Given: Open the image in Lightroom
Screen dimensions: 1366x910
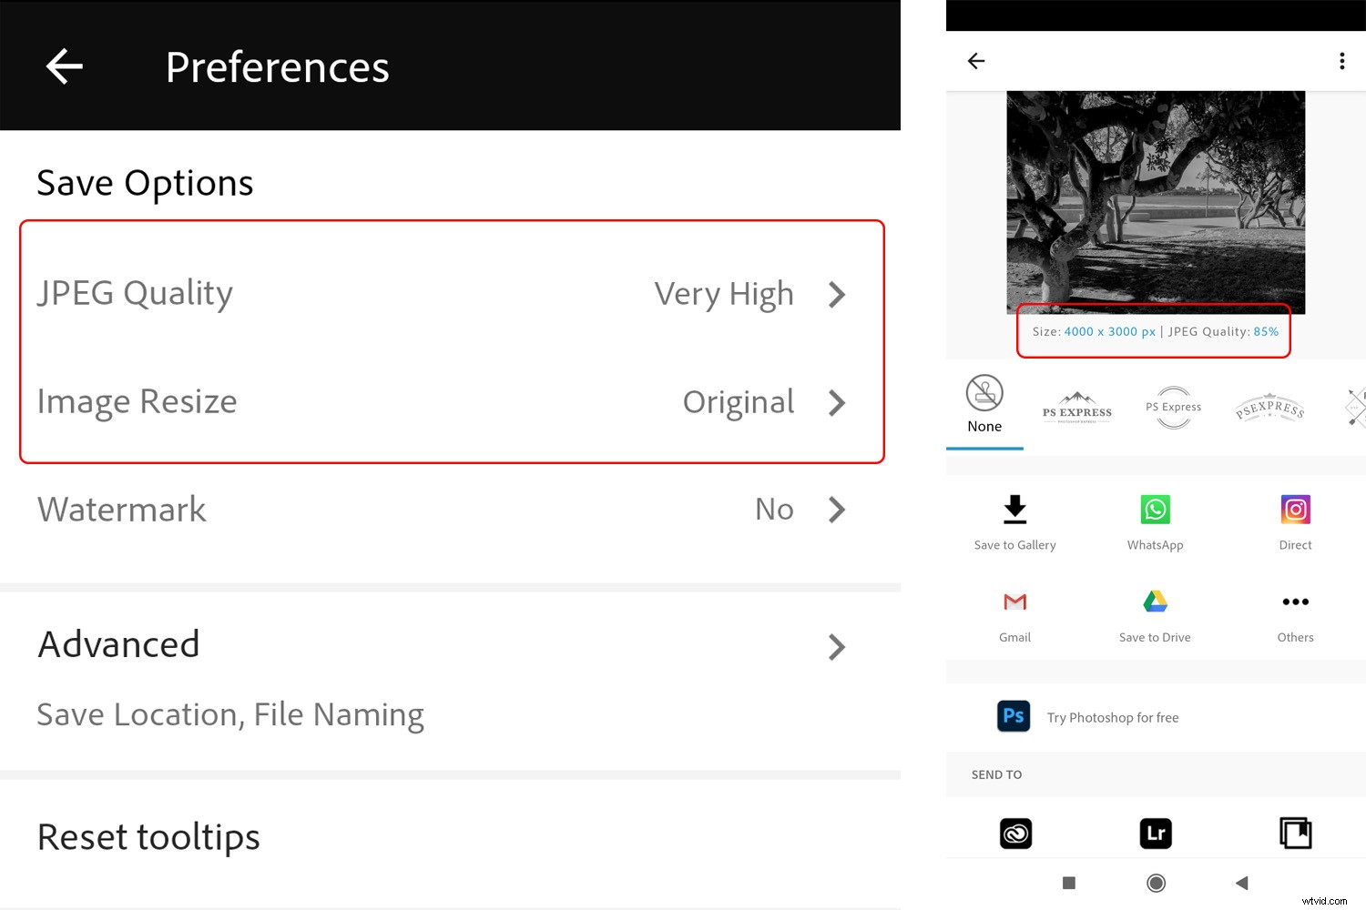Looking at the screenshot, I should pos(1155,833).
